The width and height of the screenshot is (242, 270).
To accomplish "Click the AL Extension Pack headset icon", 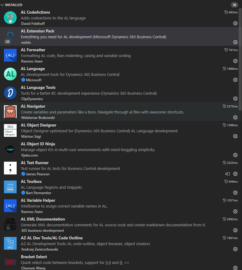I will (10, 36).
